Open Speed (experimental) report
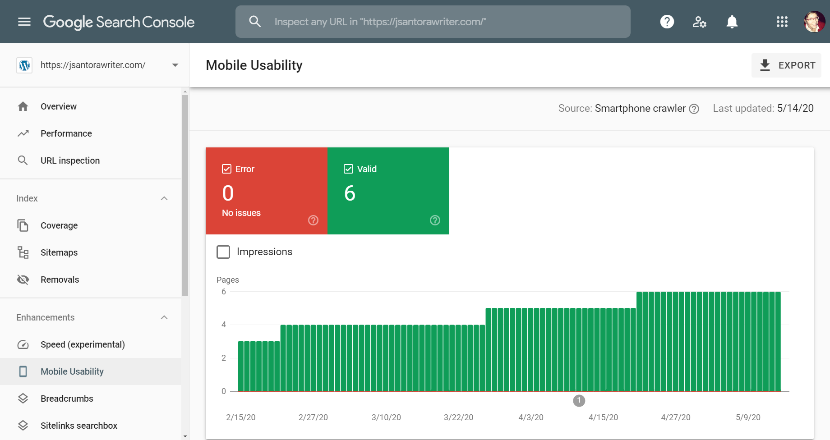This screenshot has height=440, width=830. pyautogui.click(x=83, y=344)
